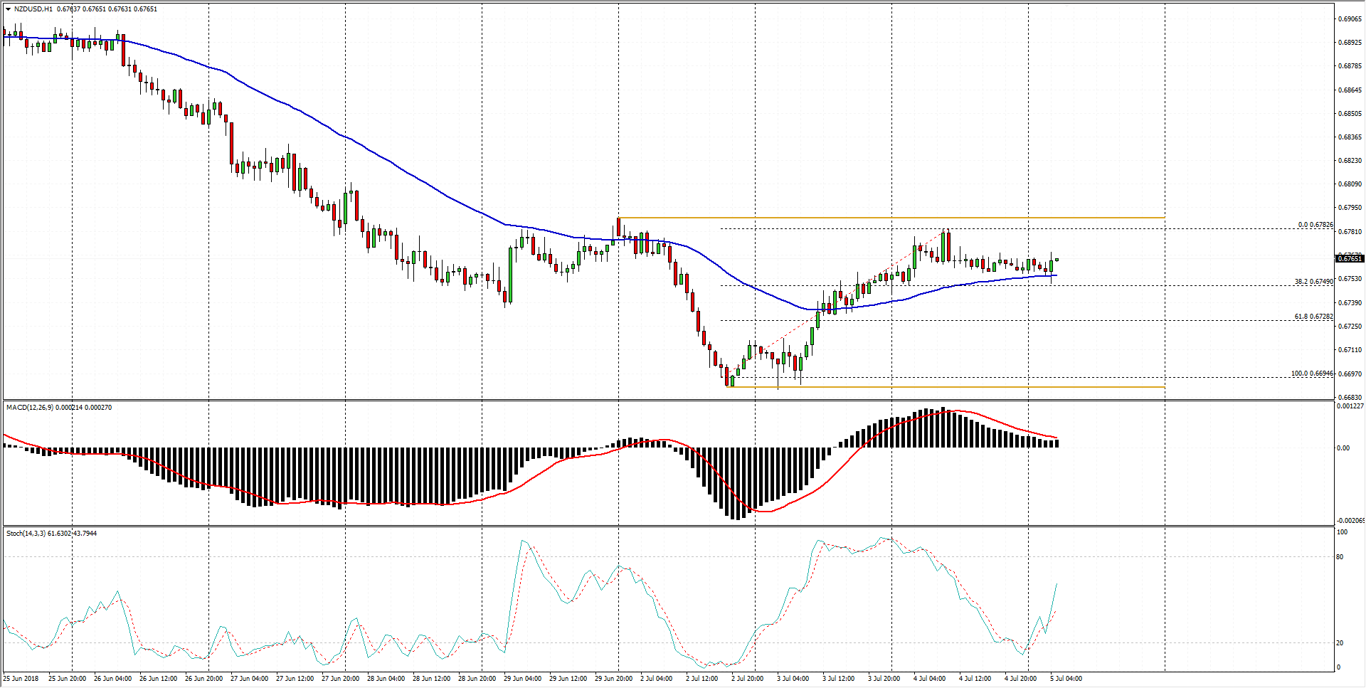Select the 61.8 Fibonacci level label
The width and height of the screenshot is (1366, 688).
[1313, 317]
